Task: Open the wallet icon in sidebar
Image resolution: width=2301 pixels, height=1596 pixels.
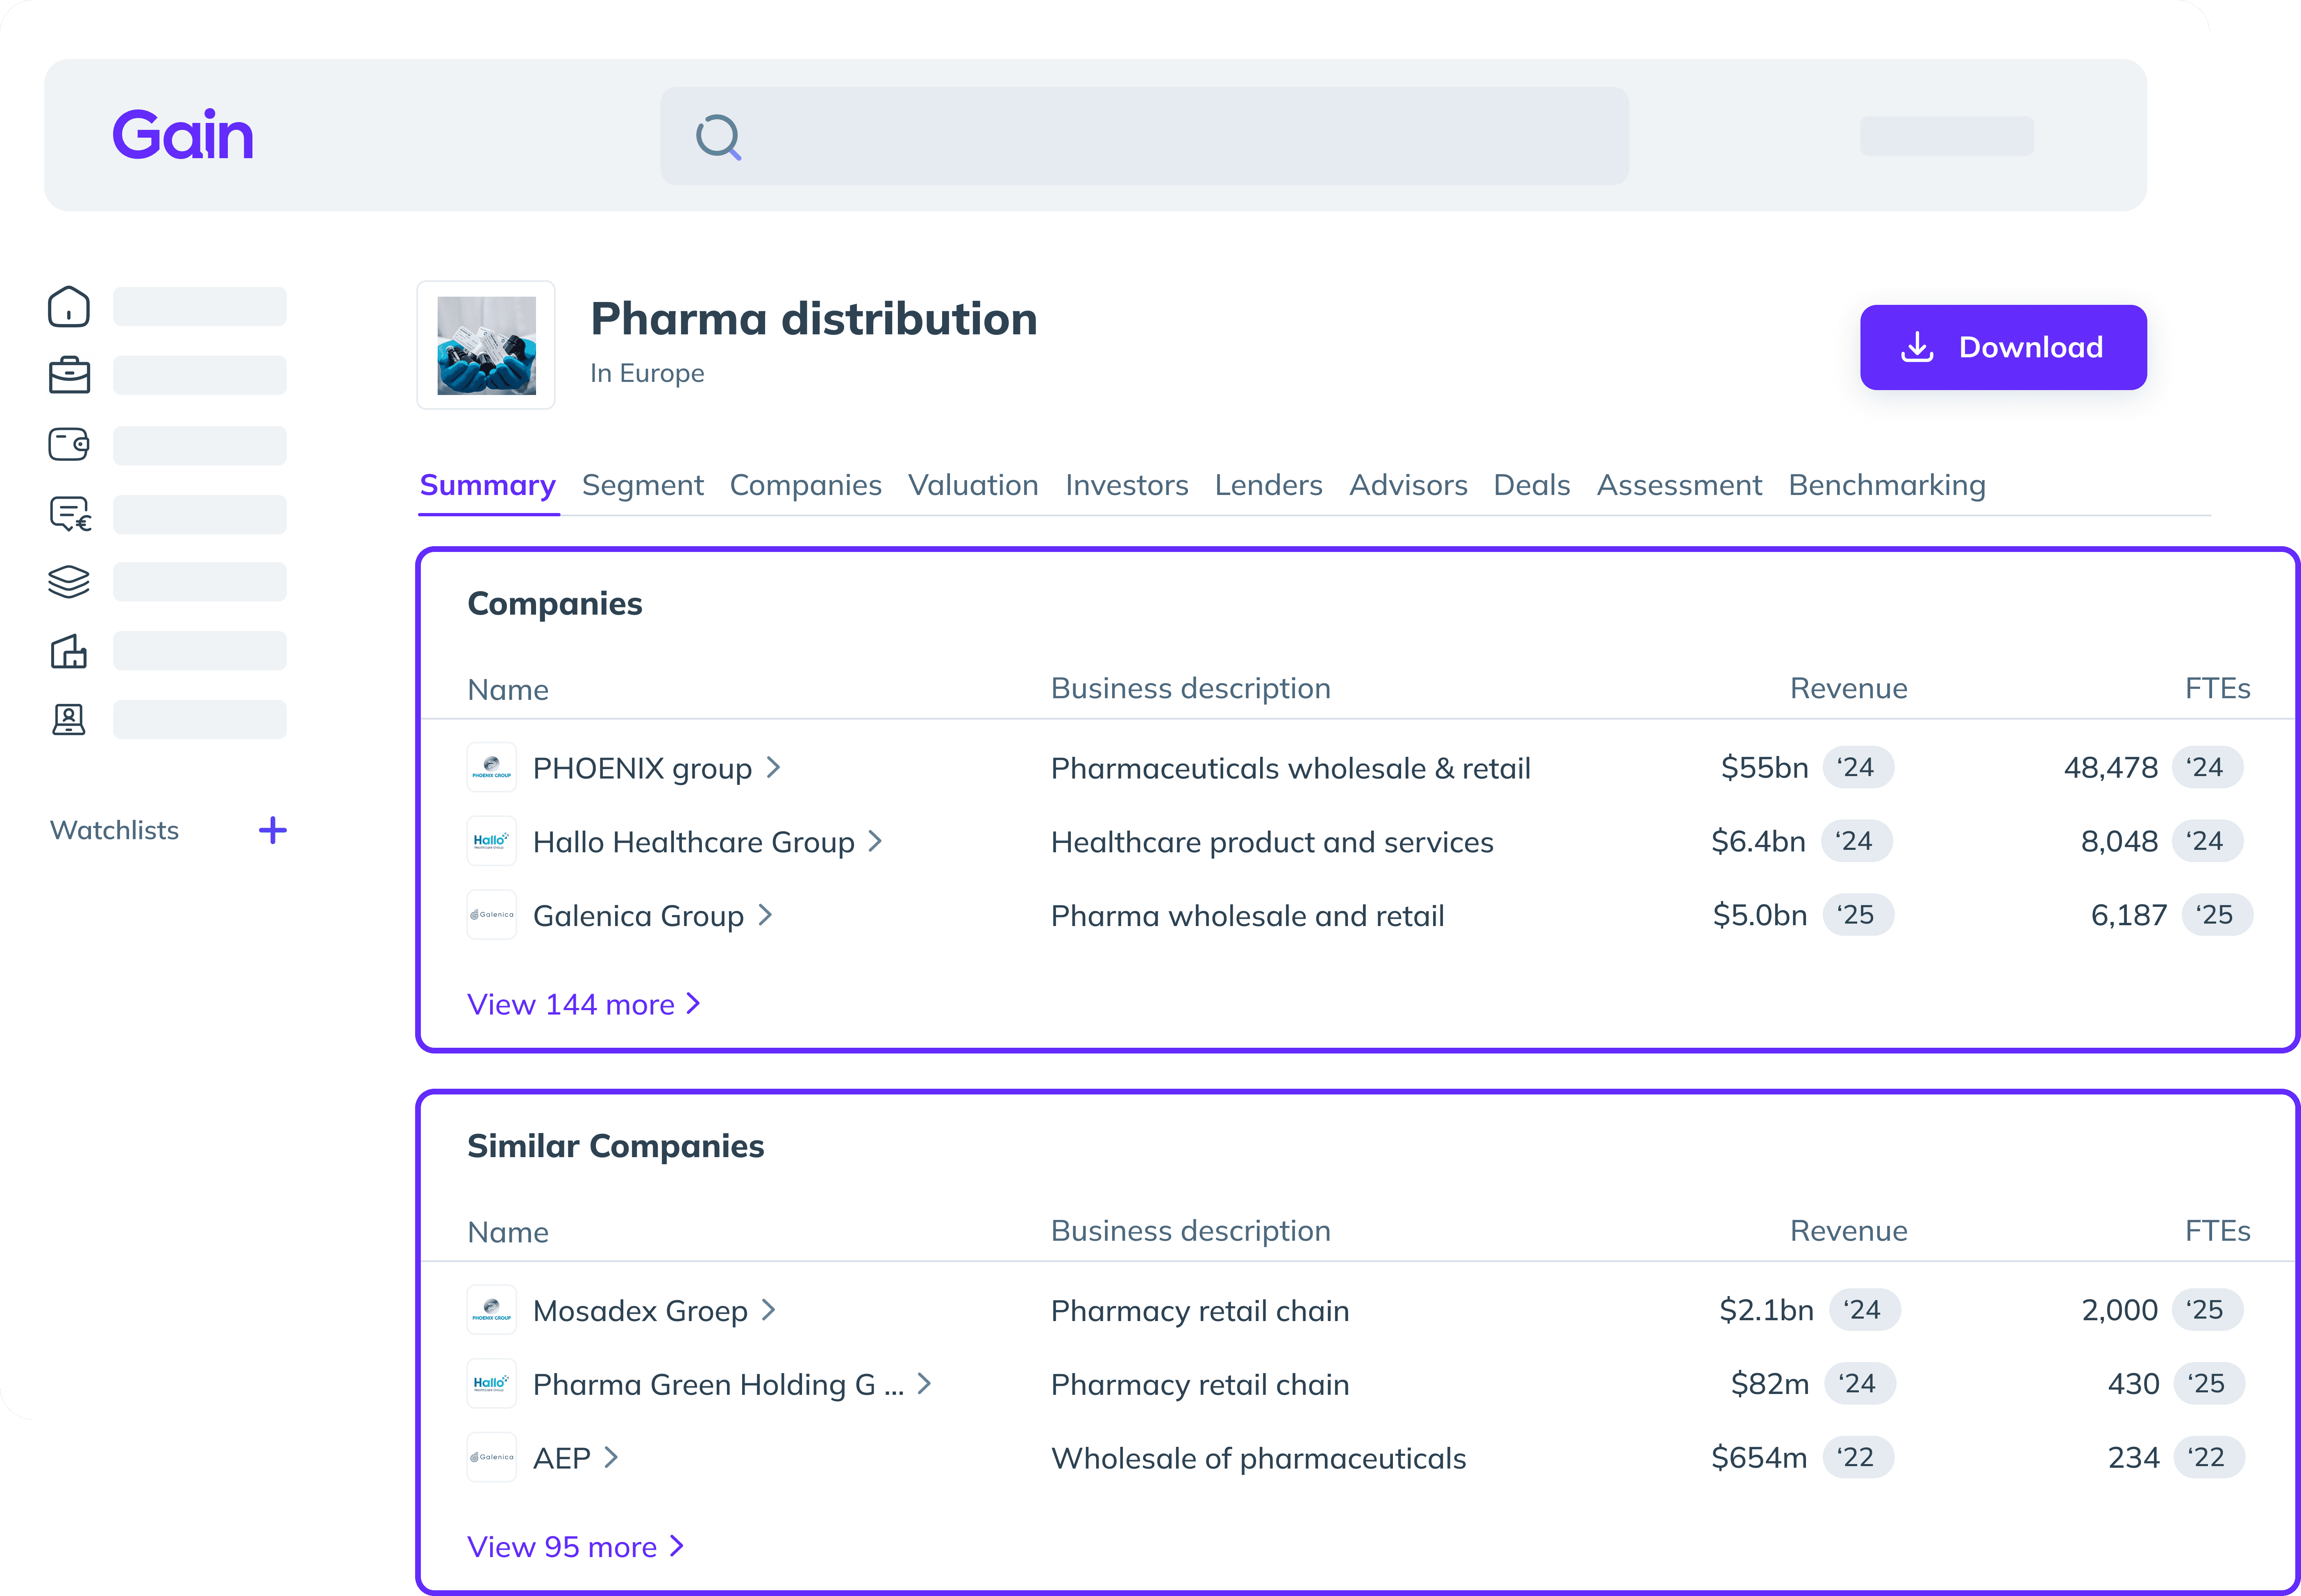Action: [x=69, y=444]
